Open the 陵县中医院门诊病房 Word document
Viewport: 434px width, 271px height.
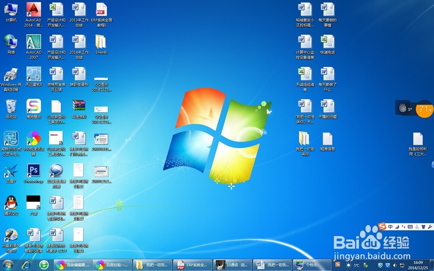pos(79,144)
